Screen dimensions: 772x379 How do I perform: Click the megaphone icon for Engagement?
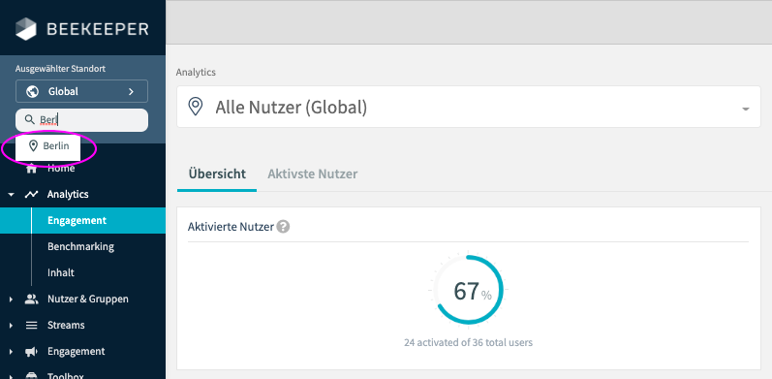click(32, 352)
